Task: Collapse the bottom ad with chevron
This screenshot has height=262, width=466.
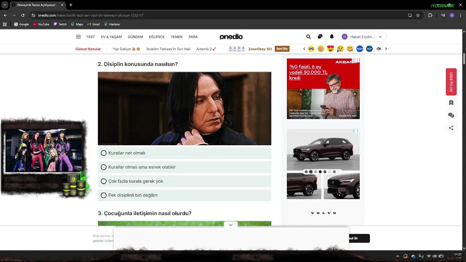Action: tap(231, 225)
